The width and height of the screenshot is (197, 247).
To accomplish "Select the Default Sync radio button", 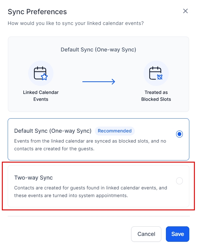I will click(179, 134).
